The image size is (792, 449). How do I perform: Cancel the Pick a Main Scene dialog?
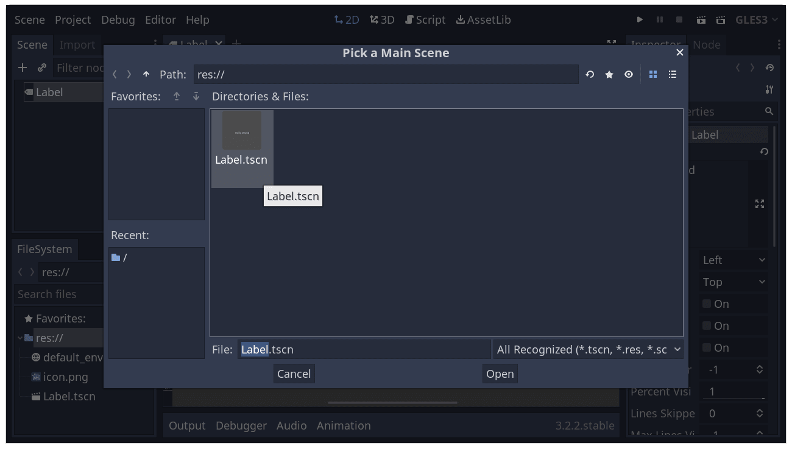[x=294, y=374]
